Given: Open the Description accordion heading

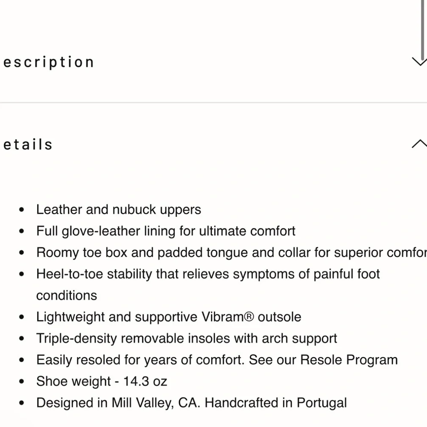Looking at the screenshot, I should 49,62.
